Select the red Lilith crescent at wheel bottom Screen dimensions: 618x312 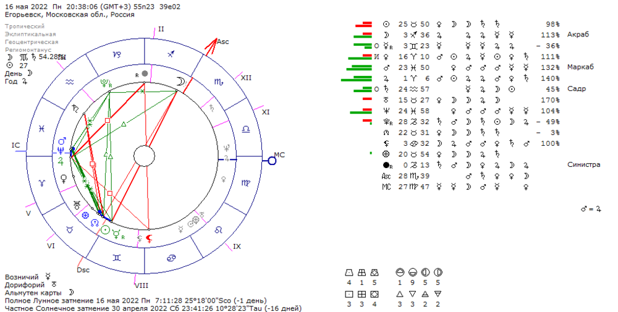(x=149, y=238)
